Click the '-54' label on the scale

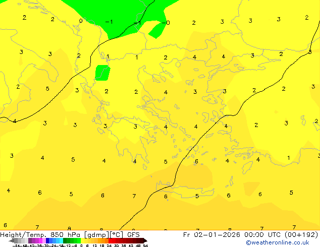[16, 245]
